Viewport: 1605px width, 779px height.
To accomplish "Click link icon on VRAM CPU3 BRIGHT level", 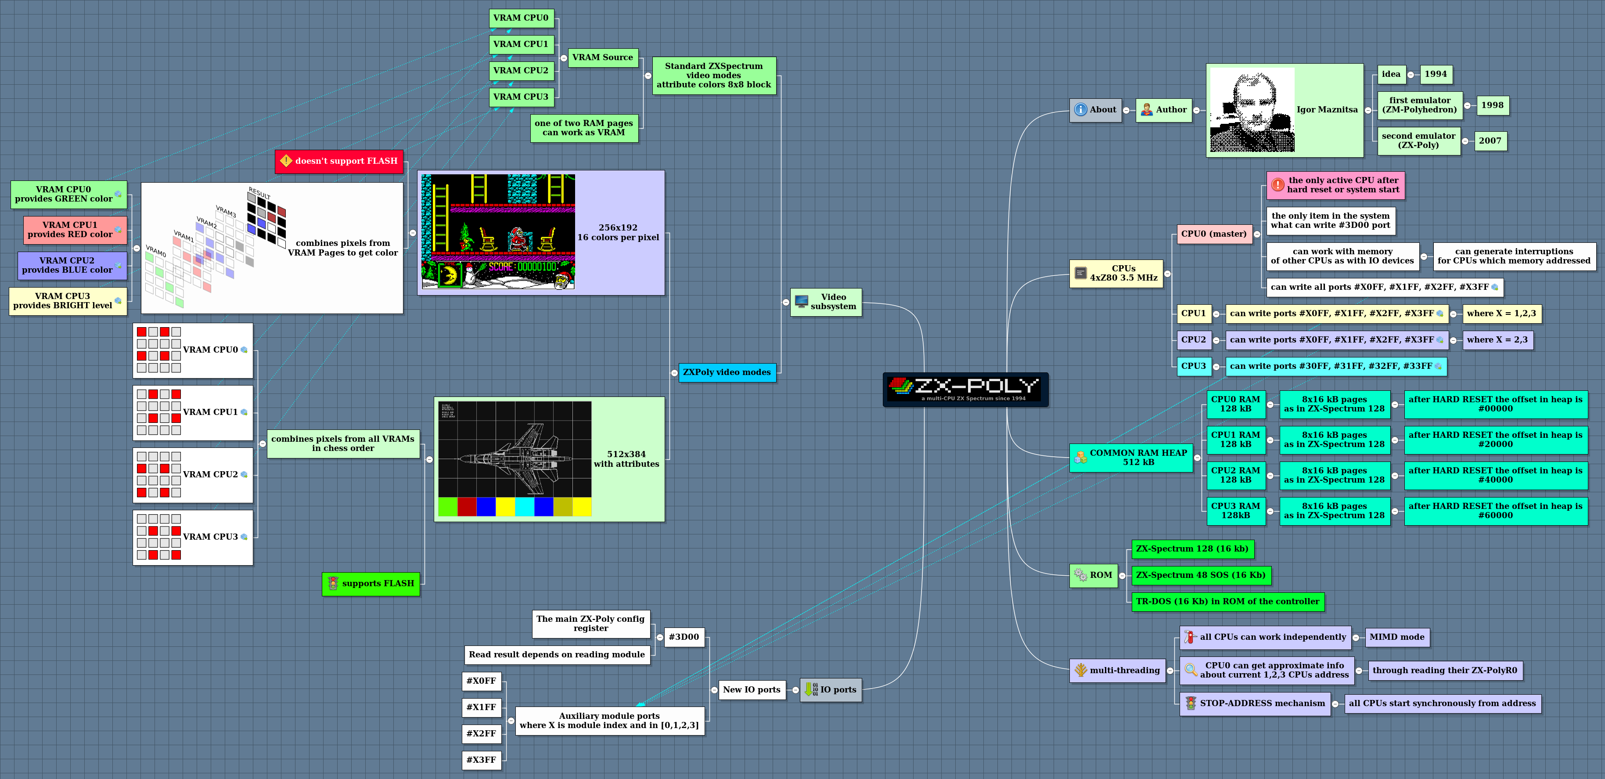I will coord(118,301).
